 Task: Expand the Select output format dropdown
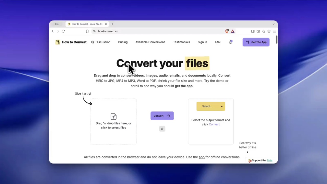tap(211, 106)
